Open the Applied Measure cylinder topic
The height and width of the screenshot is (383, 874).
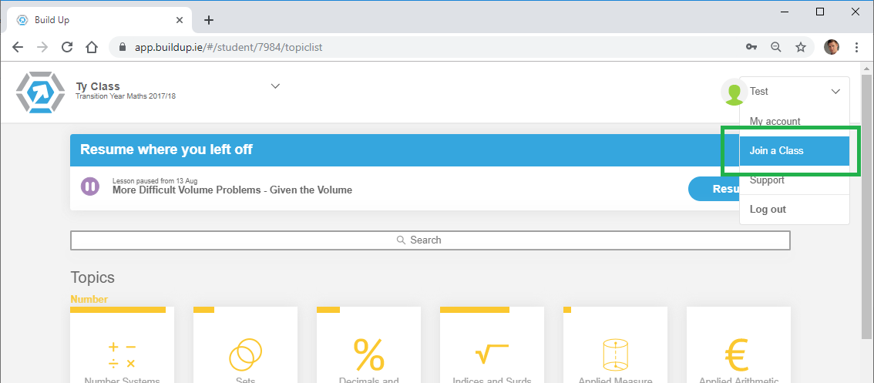(x=615, y=347)
